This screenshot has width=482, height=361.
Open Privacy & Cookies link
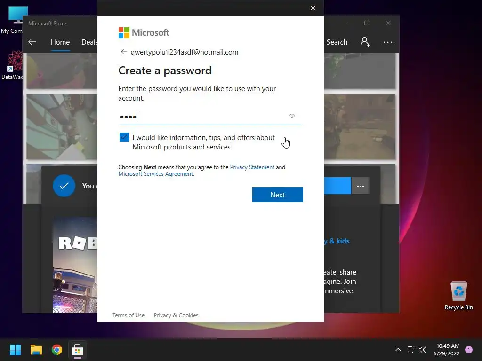tap(176, 315)
